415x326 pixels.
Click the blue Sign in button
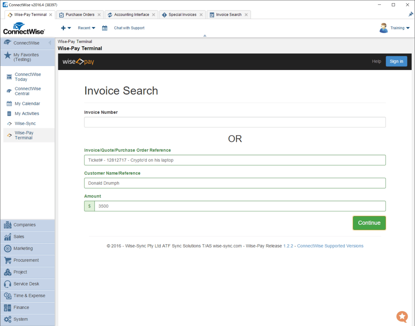396,61
